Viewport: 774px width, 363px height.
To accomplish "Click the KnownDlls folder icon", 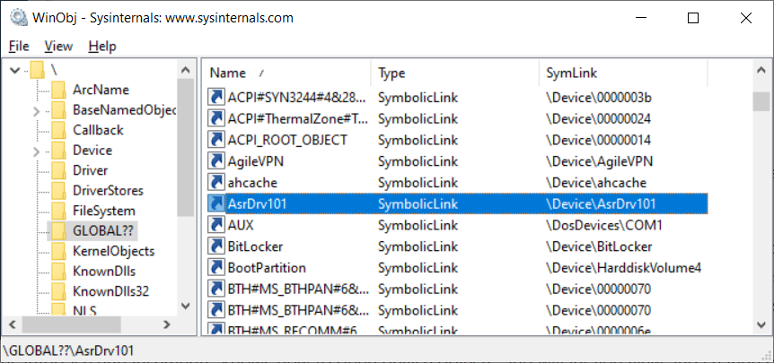I will 58,272.
